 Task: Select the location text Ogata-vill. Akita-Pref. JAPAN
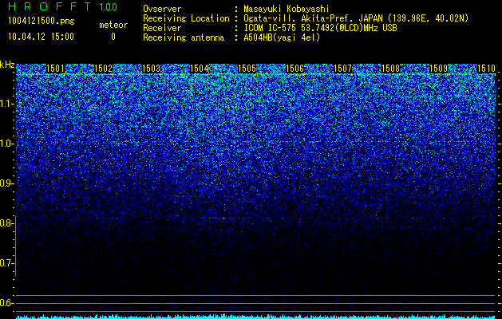[x=313, y=18]
